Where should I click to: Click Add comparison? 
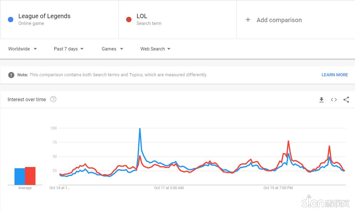(x=279, y=20)
